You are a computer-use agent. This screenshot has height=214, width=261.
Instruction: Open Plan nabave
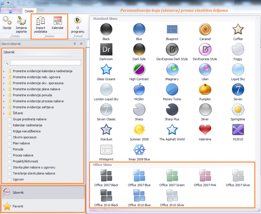21,143
